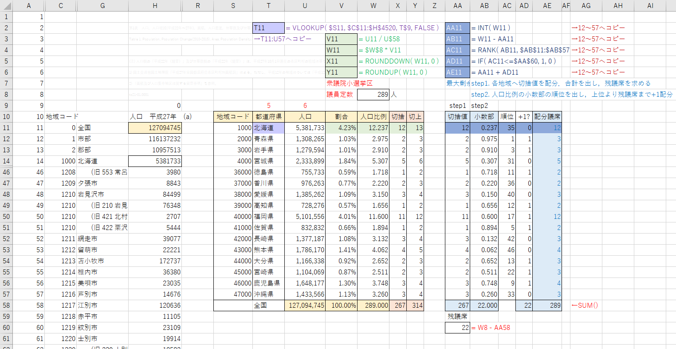Viewport: 676px width, 349px height.
Task: Click the 切捨値 header cell
Action: (x=458, y=117)
